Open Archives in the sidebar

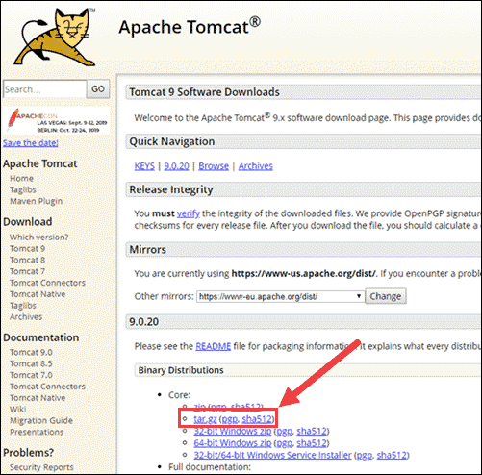pos(26,316)
